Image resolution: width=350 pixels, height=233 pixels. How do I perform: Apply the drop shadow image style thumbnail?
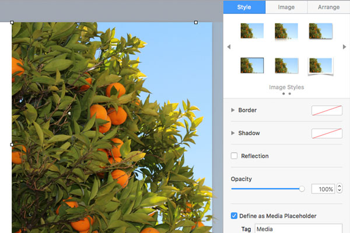click(321, 31)
